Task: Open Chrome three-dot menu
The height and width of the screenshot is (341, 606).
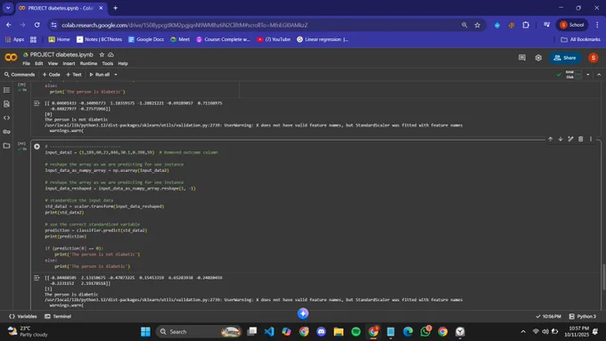Action: point(597,25)
